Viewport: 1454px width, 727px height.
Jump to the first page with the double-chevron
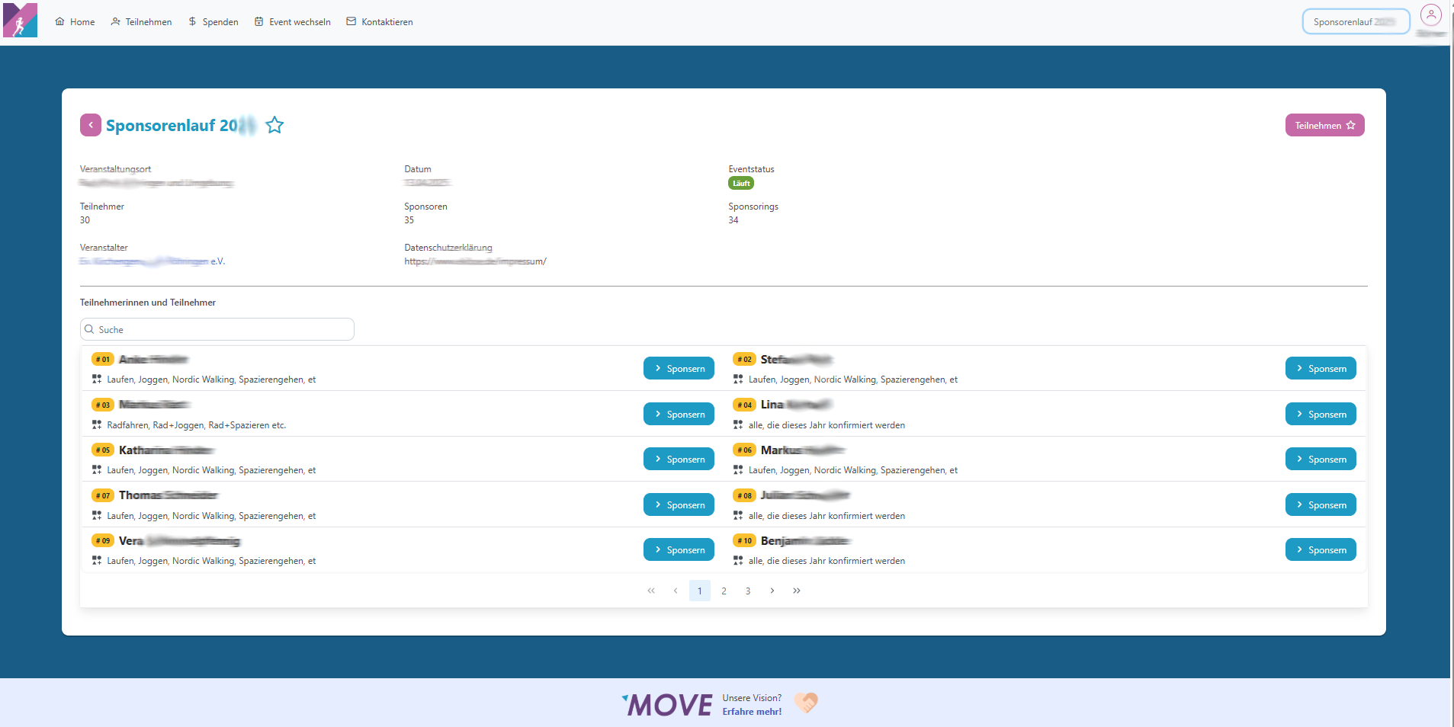coord(651,591)
